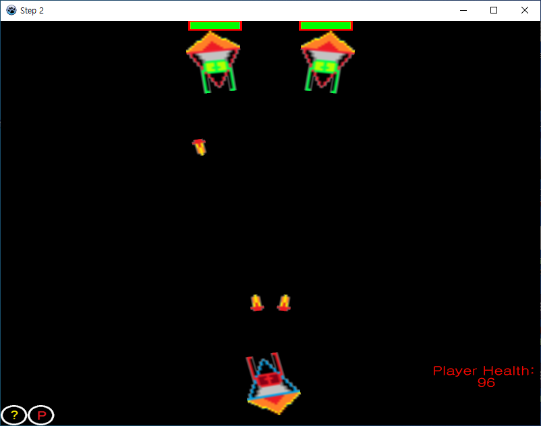Click the yellow question mark help button
The width and height of the screenshot is (541, 426).
click(x=13, y=415)
